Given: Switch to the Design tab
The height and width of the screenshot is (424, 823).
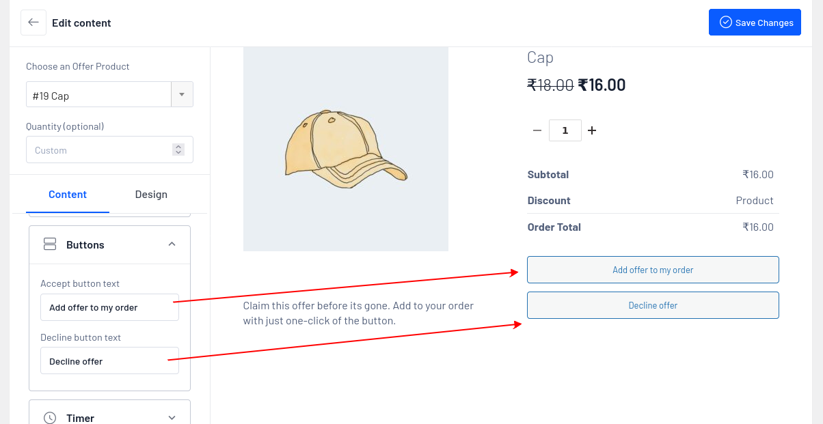Looking at the screenshot, I should [151, 195].
